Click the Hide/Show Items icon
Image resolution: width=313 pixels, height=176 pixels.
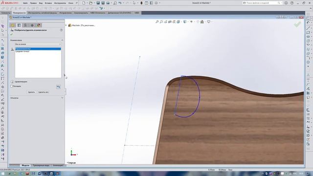point(191,22)
